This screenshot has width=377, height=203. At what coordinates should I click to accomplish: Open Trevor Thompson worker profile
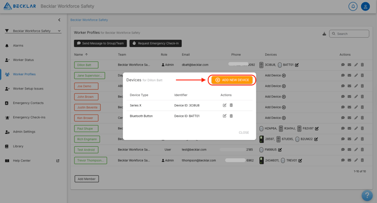tap(90, 160)
